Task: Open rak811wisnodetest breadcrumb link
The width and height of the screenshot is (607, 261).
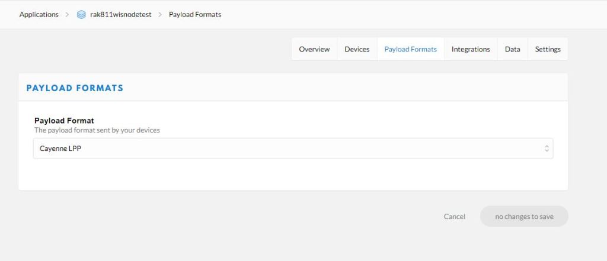Action: point(122,14)
